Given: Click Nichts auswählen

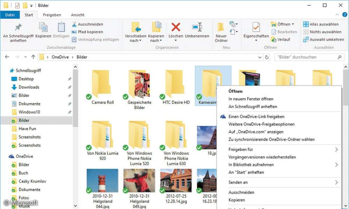Looking at the screenshot, I should 322,32.
